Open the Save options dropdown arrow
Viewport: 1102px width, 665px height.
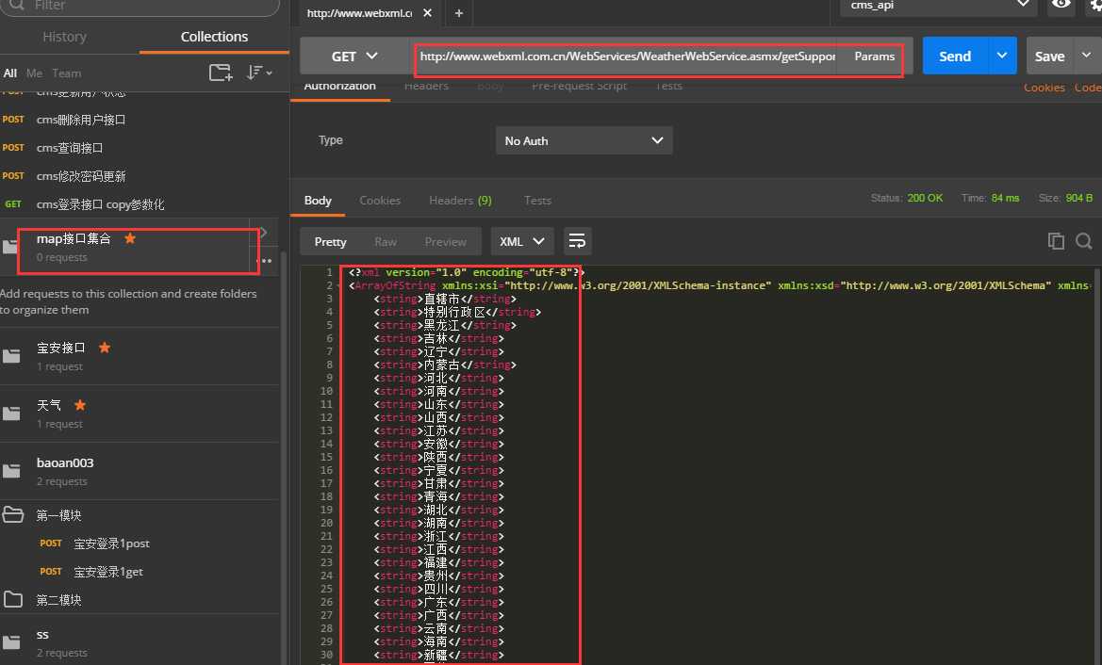coord(1087,56)
